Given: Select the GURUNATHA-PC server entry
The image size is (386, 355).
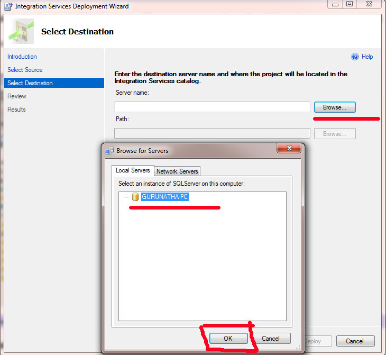Looking at the screenshot, I should point(165,197).
